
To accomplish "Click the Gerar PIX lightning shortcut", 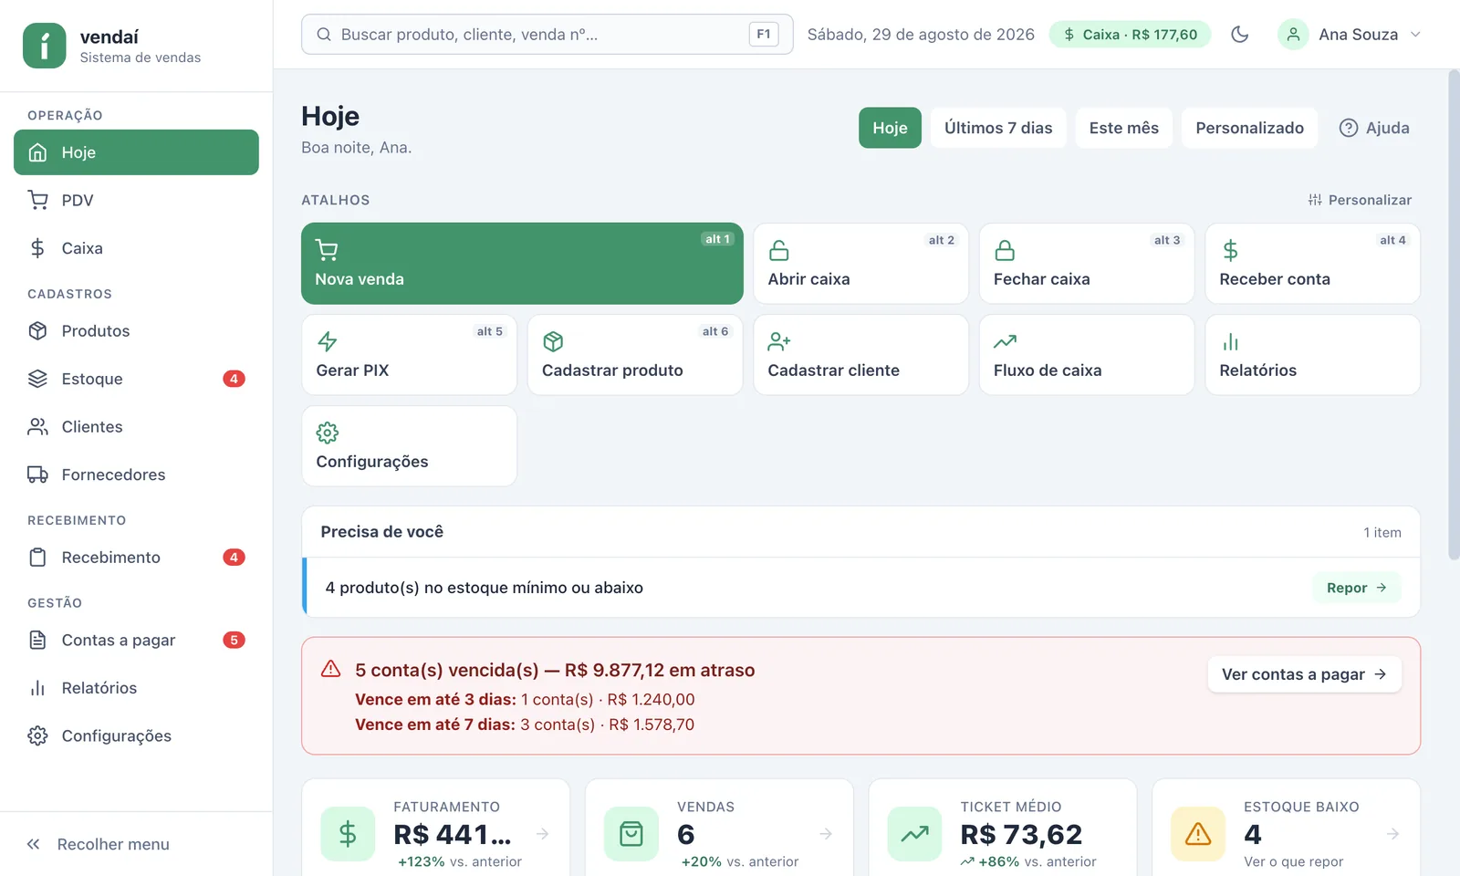I will [409, 355].
